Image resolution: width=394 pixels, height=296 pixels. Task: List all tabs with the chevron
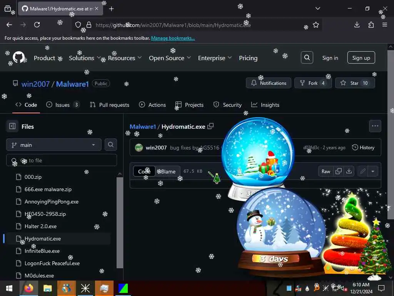click(x=317, y=8)
